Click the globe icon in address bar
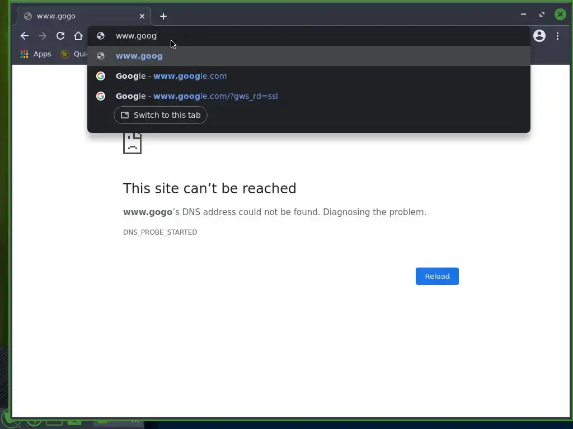573x429 pixels. tap(101, 36)
